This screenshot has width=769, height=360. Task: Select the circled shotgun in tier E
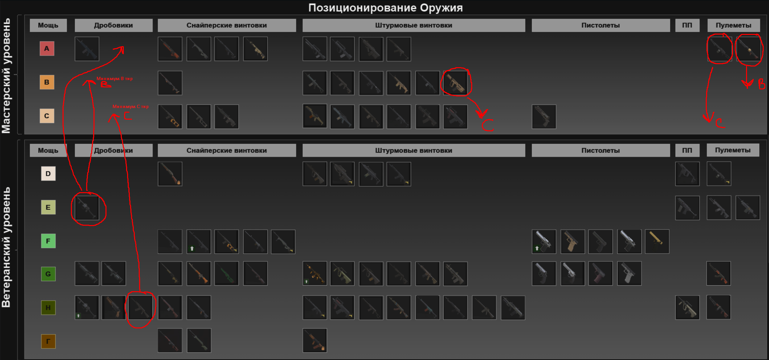(87, 208)
